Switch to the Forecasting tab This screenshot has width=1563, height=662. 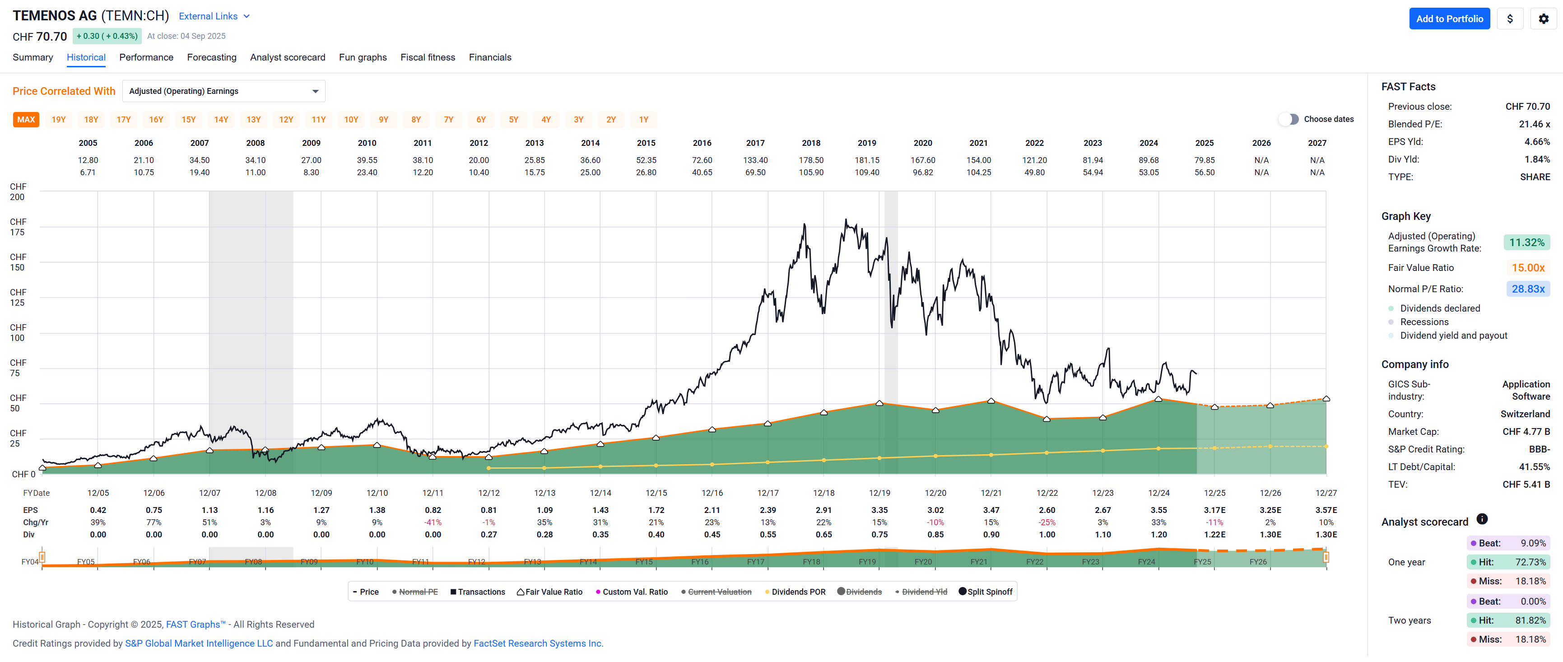click(x=211, y=58)
